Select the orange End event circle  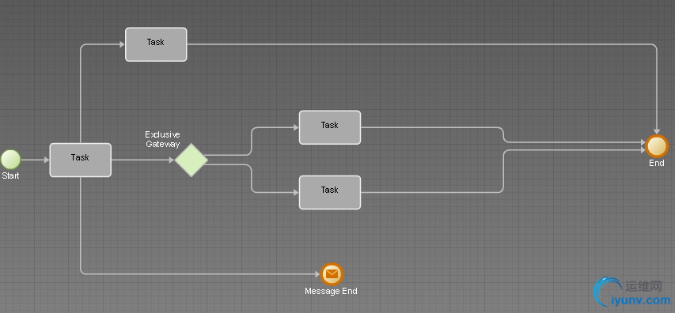point(657,146)
